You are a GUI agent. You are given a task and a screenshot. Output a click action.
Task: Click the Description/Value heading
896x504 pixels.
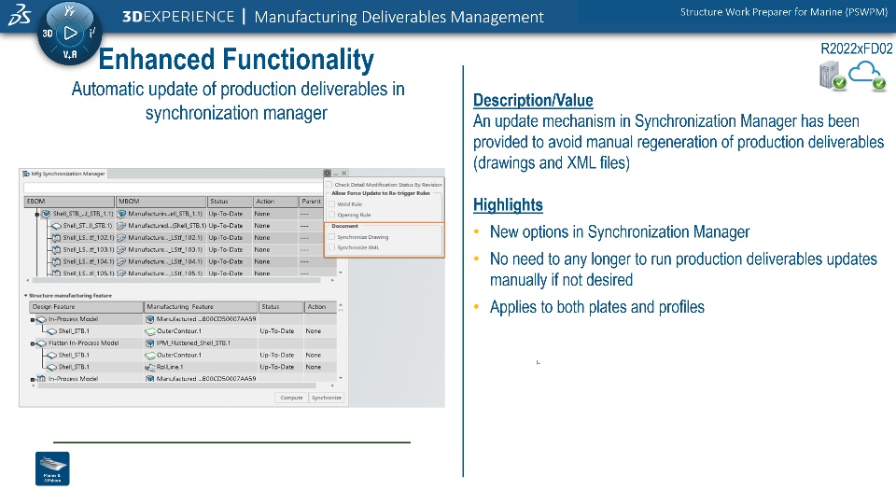[x=533, y=101]
